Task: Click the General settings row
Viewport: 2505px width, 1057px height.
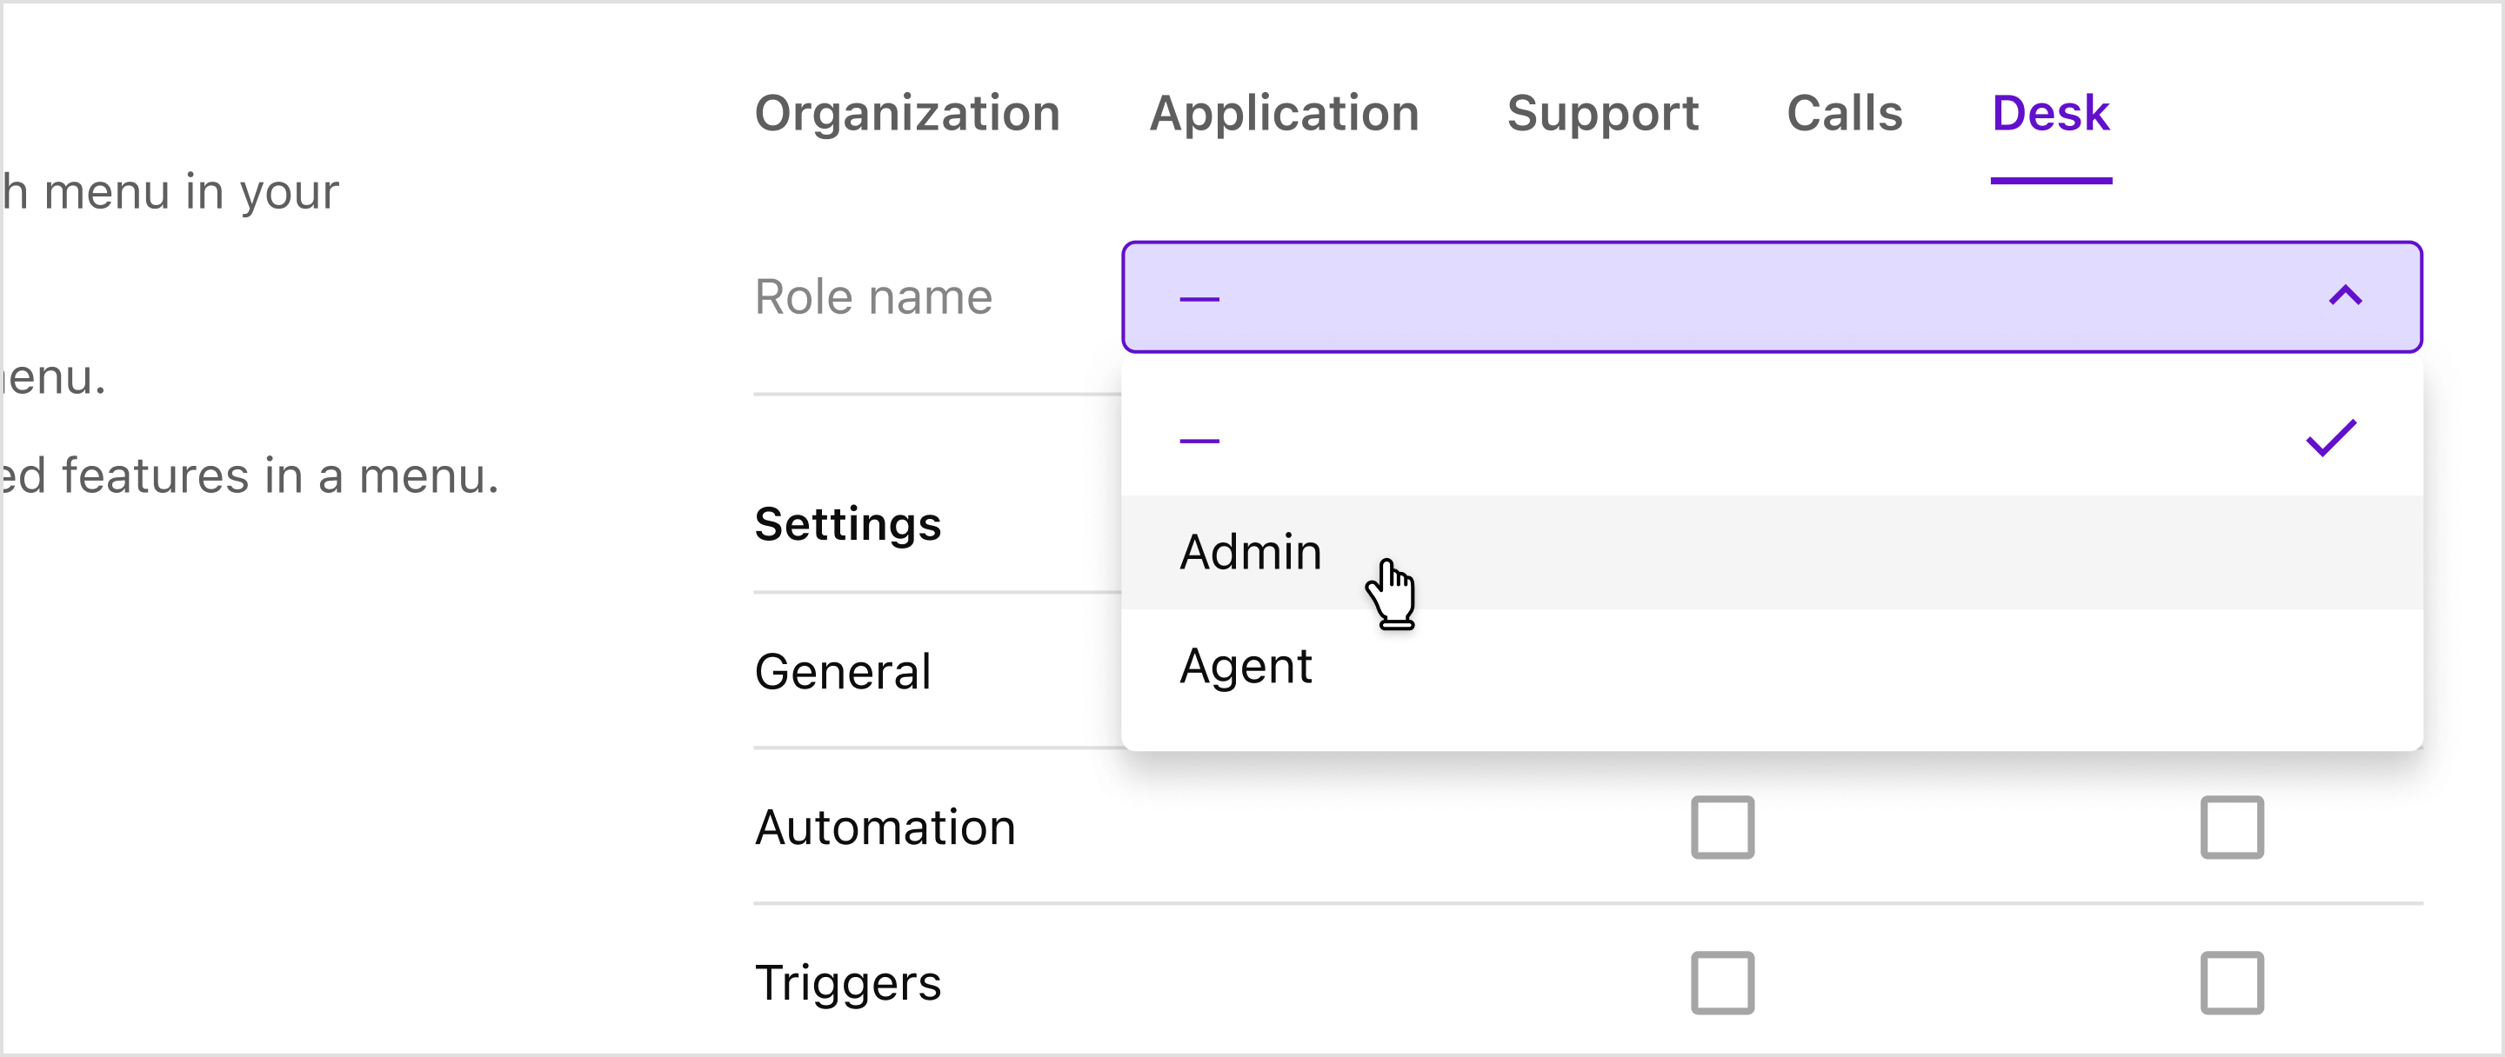Action: pos(842,671)
